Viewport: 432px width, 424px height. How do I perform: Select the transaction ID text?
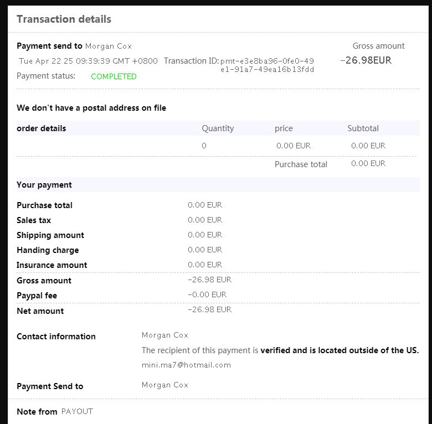click(x=267, y=65)
